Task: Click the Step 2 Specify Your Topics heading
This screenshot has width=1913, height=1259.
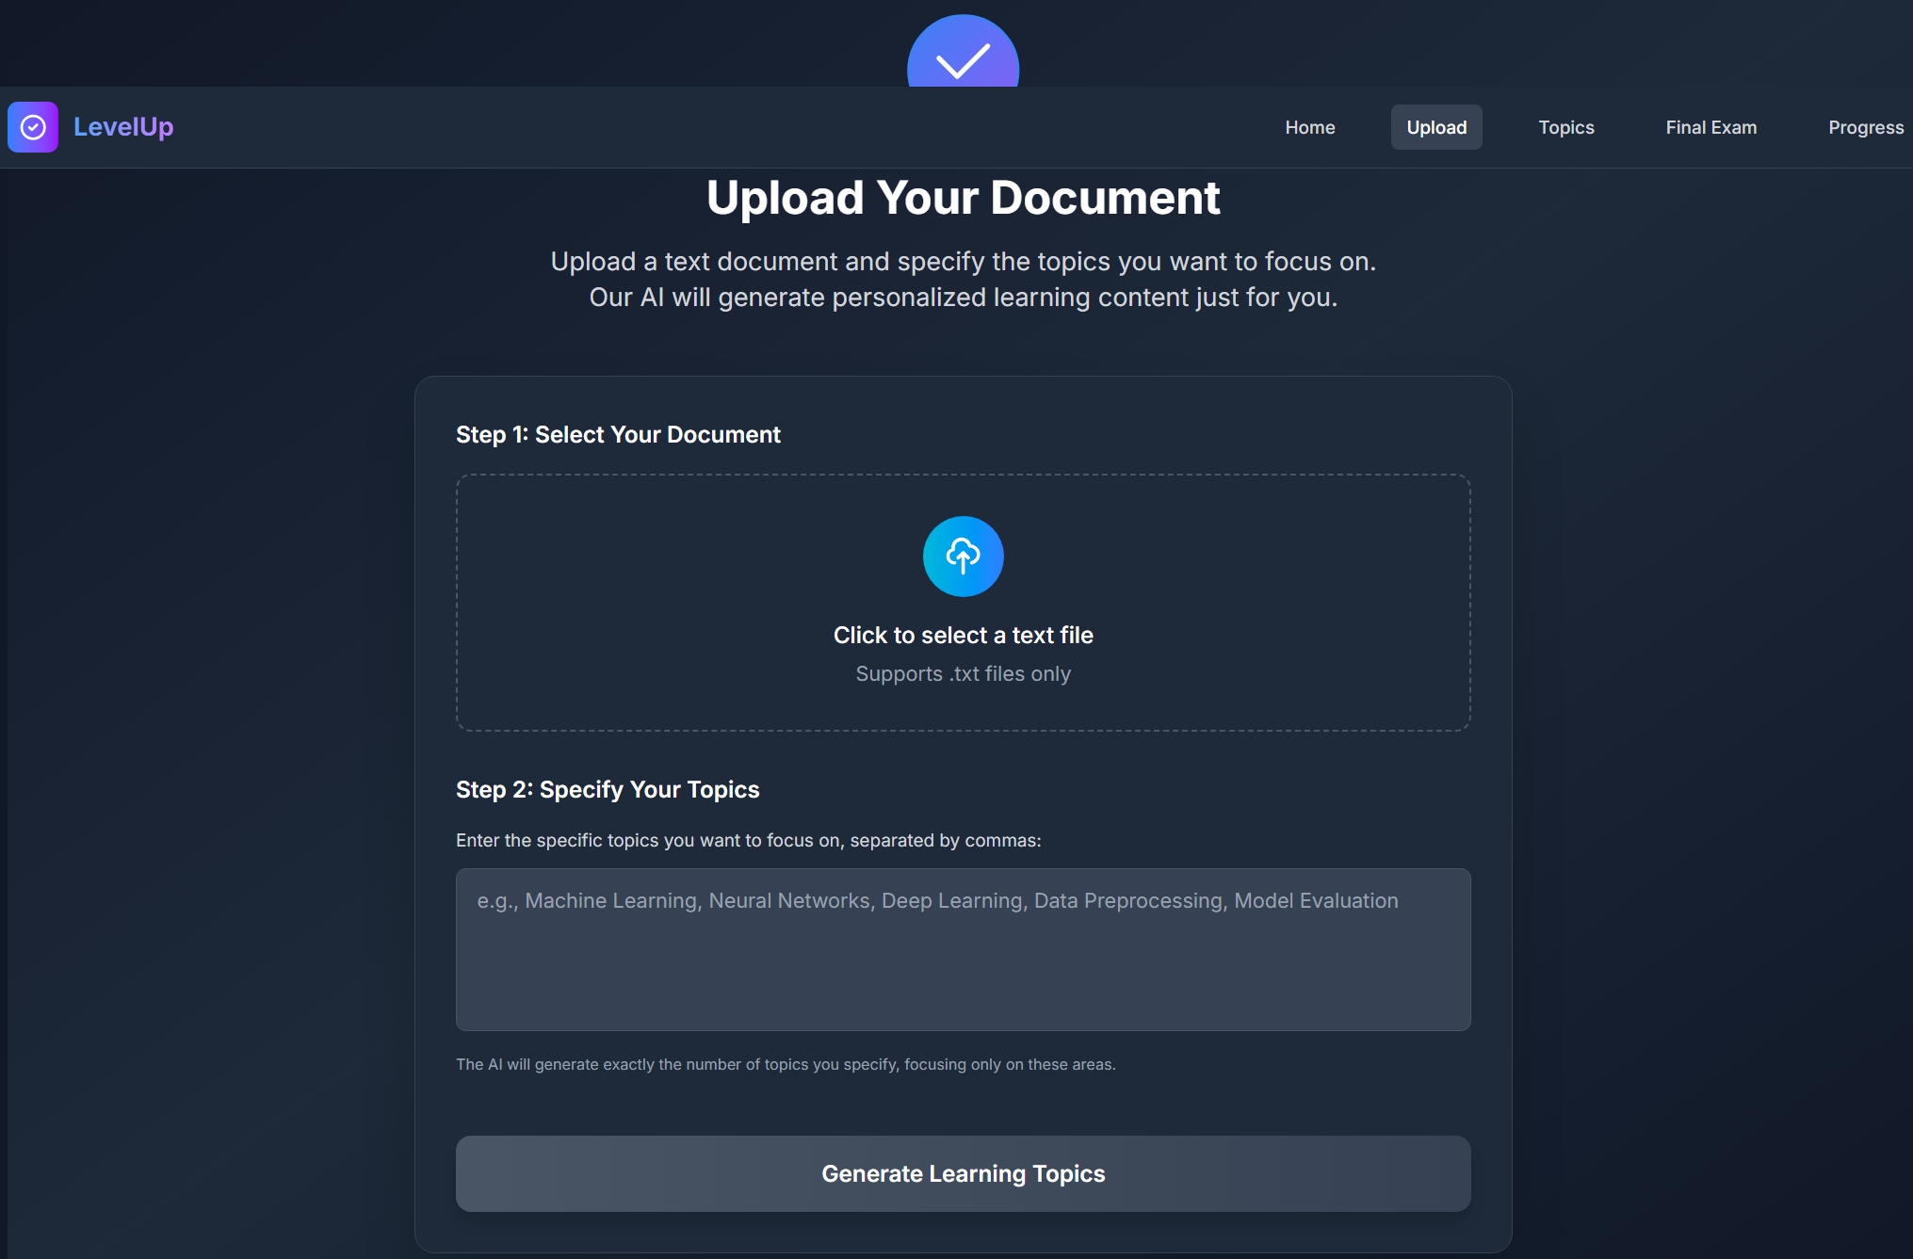Action: 608,790
